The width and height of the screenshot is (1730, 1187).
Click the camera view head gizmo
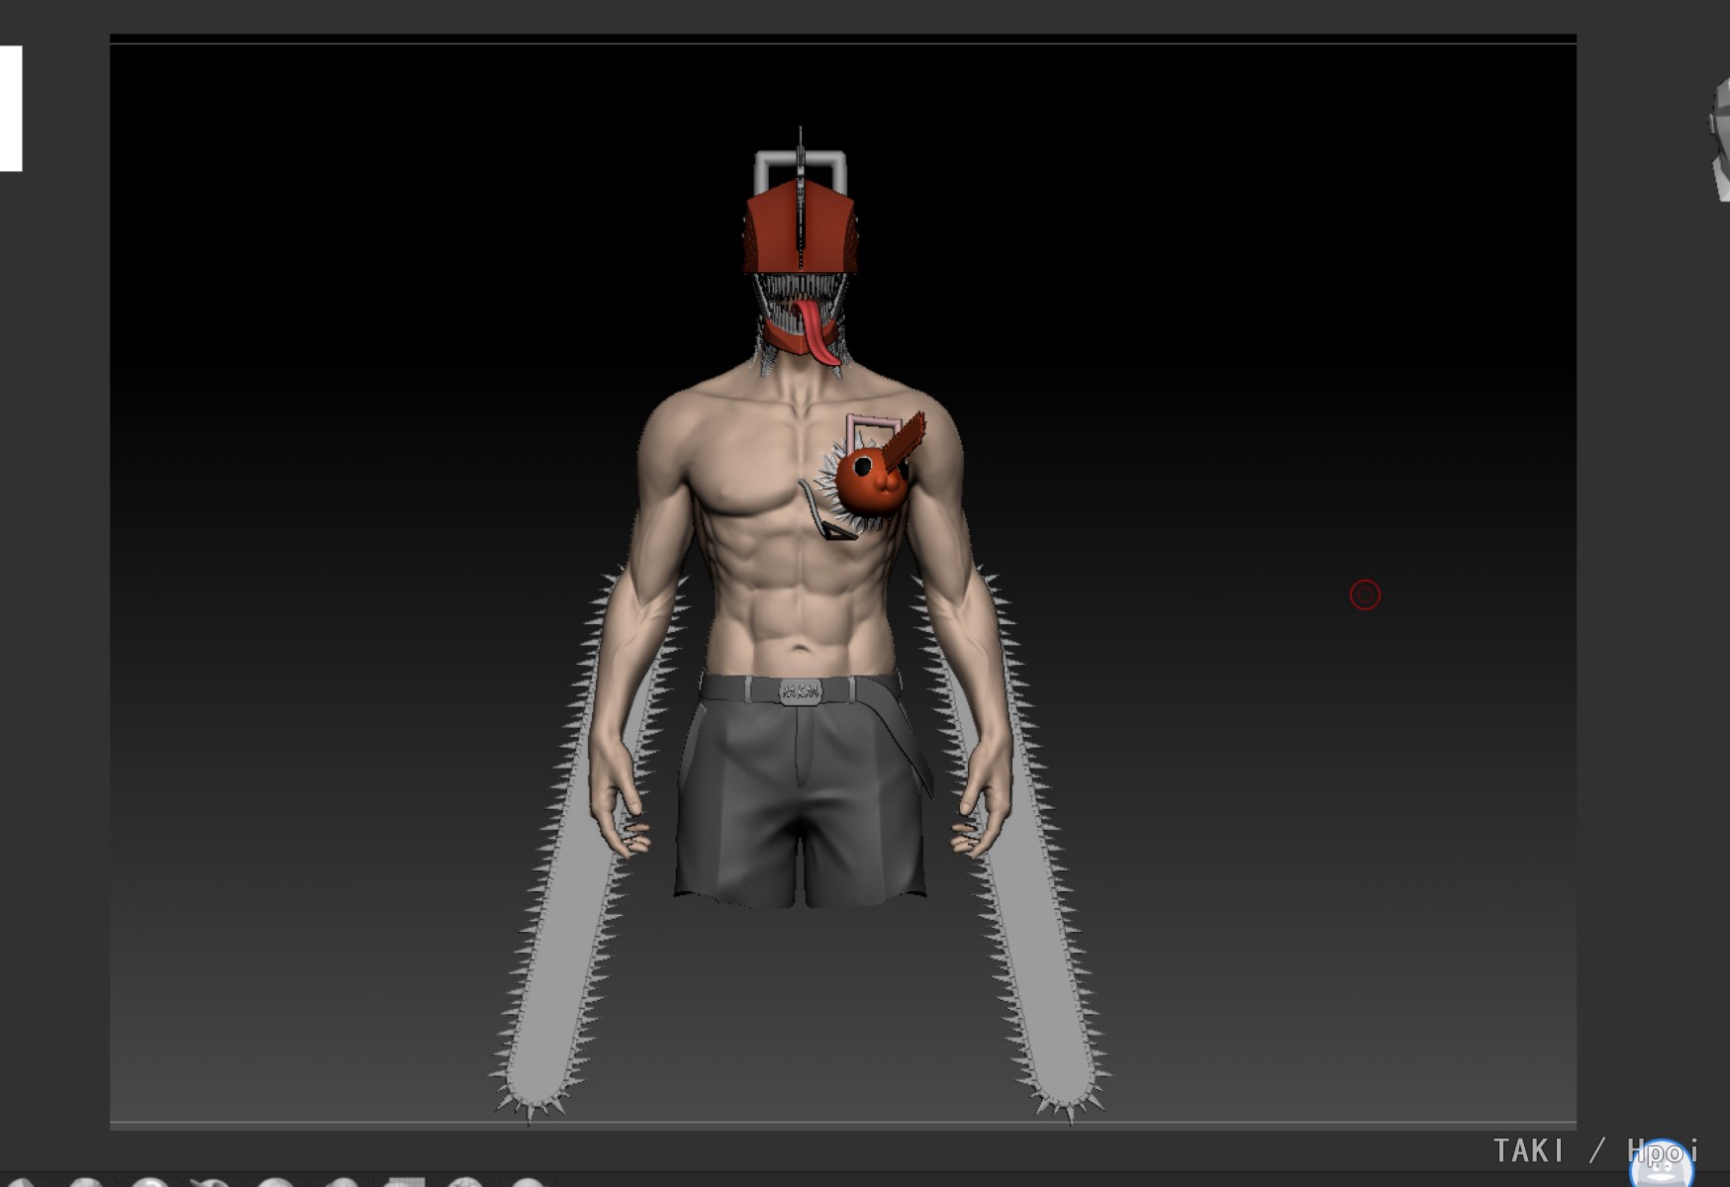point(1719,141)
